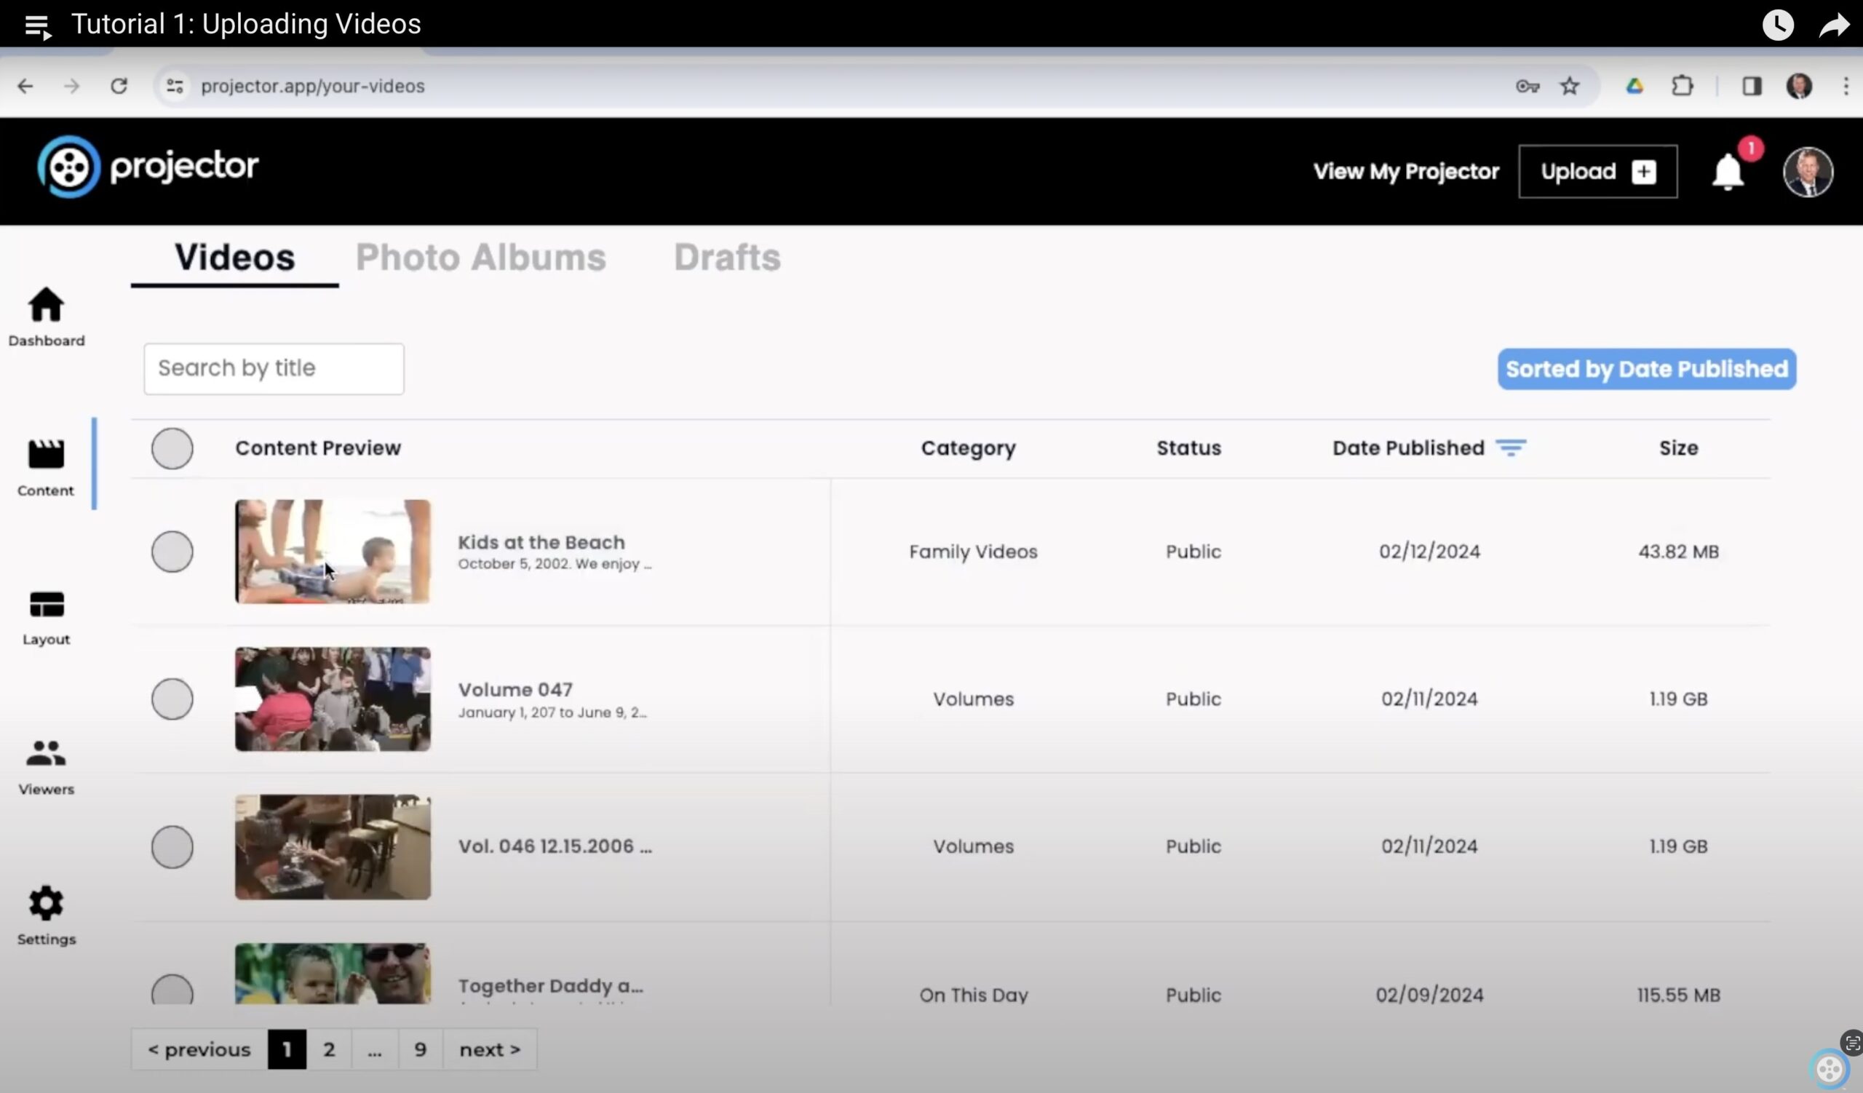1863x1093 pixels.
Task: Open the Together Daddy thumbnail
Action: (x=333, y=973)
